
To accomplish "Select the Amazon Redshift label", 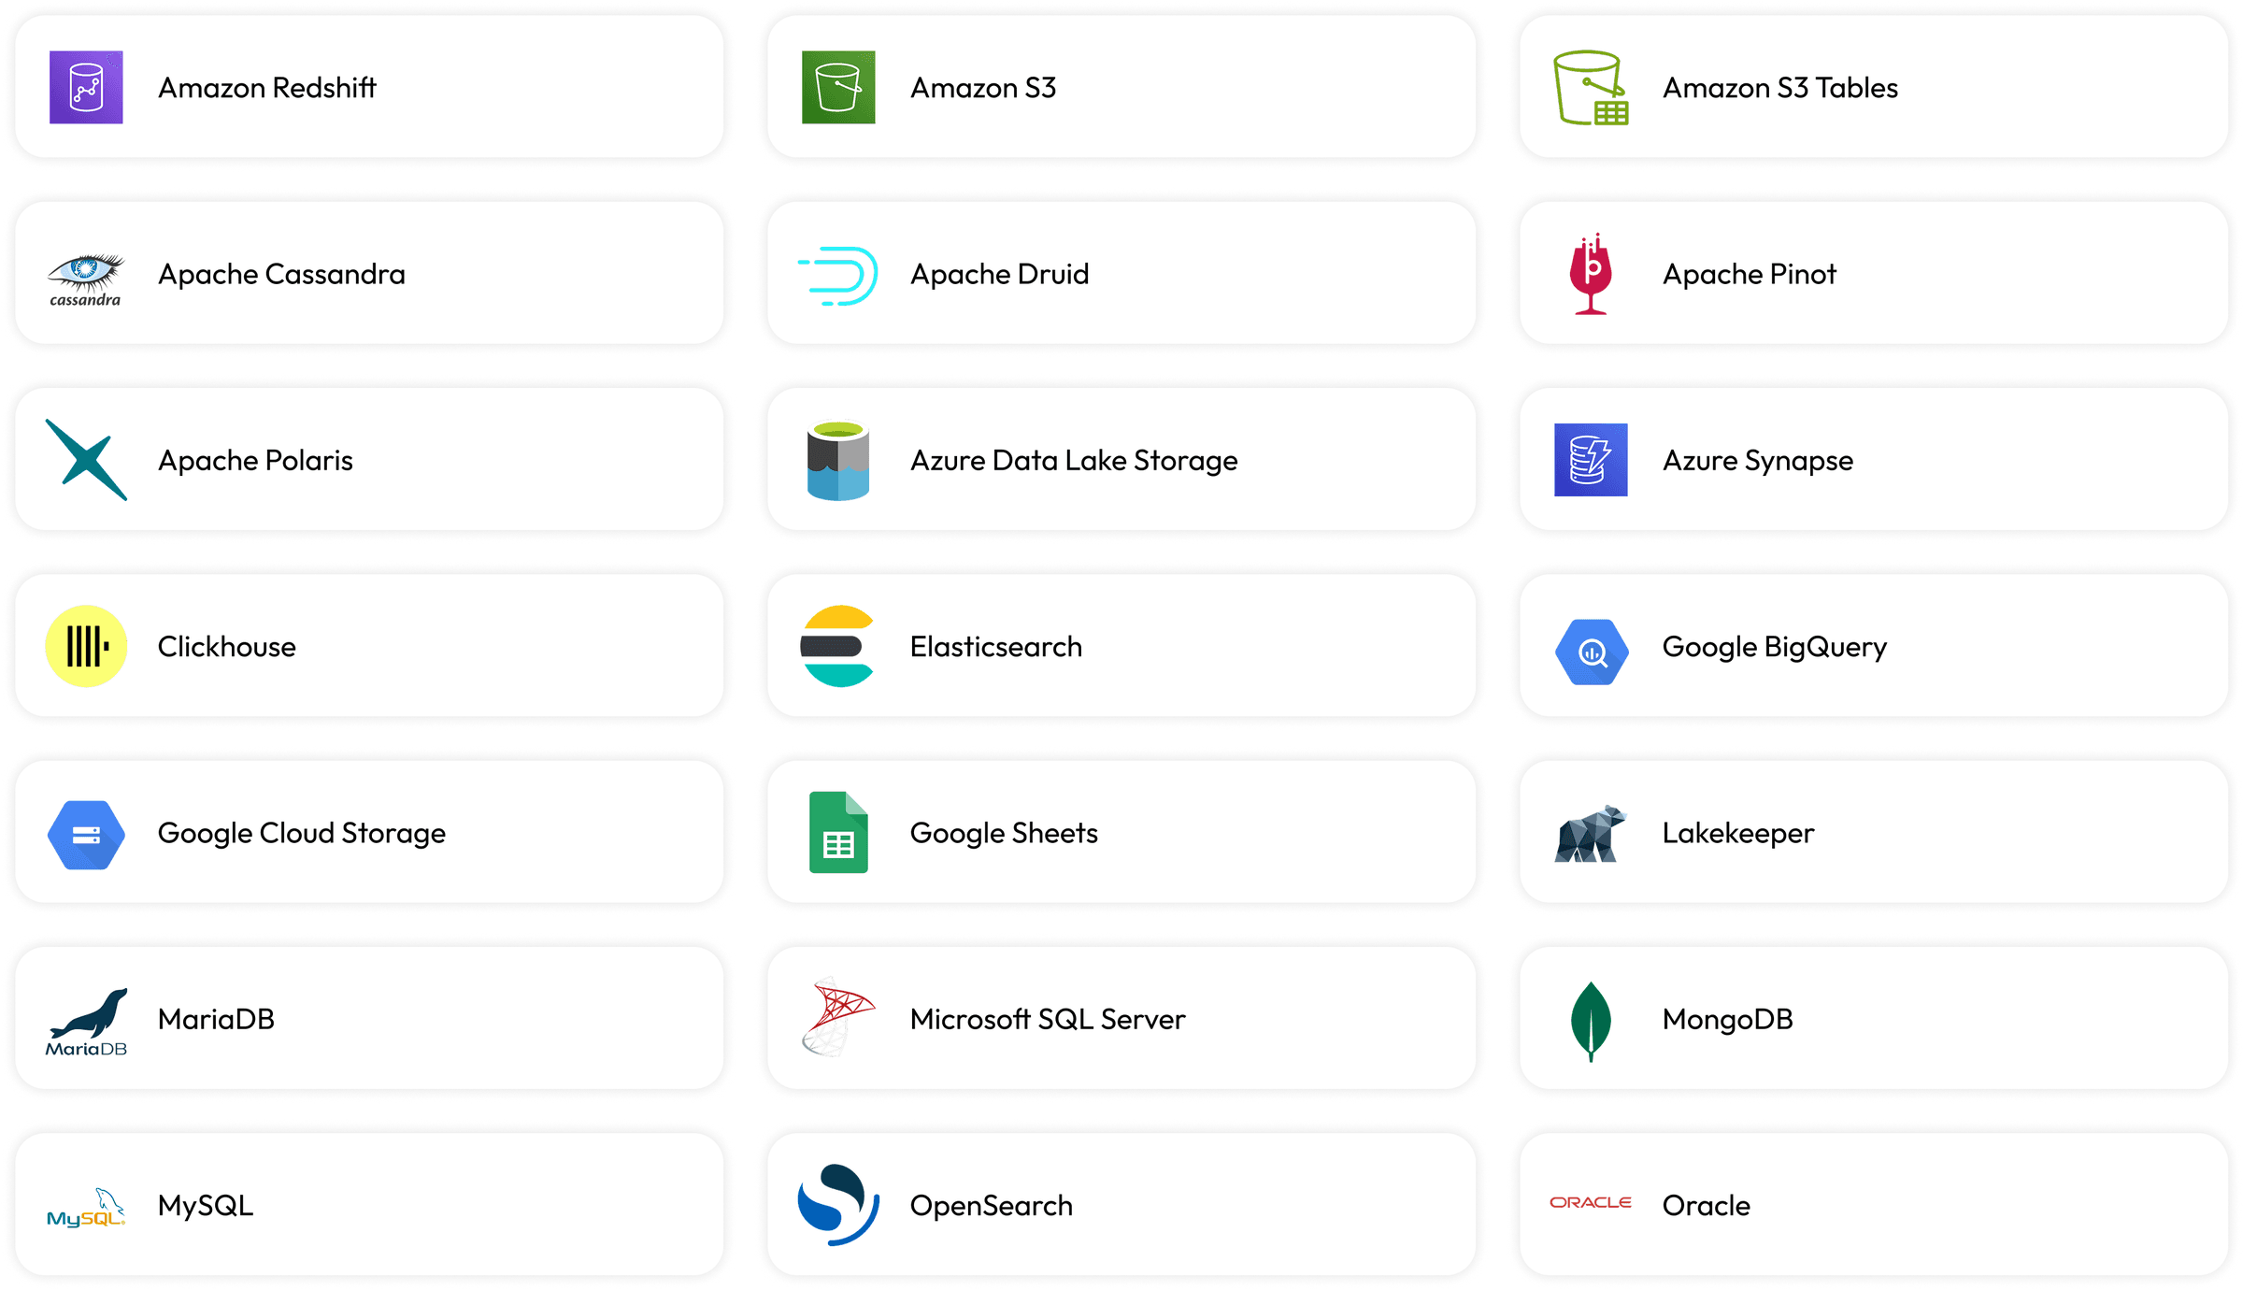I will click(x=267, y=87).
